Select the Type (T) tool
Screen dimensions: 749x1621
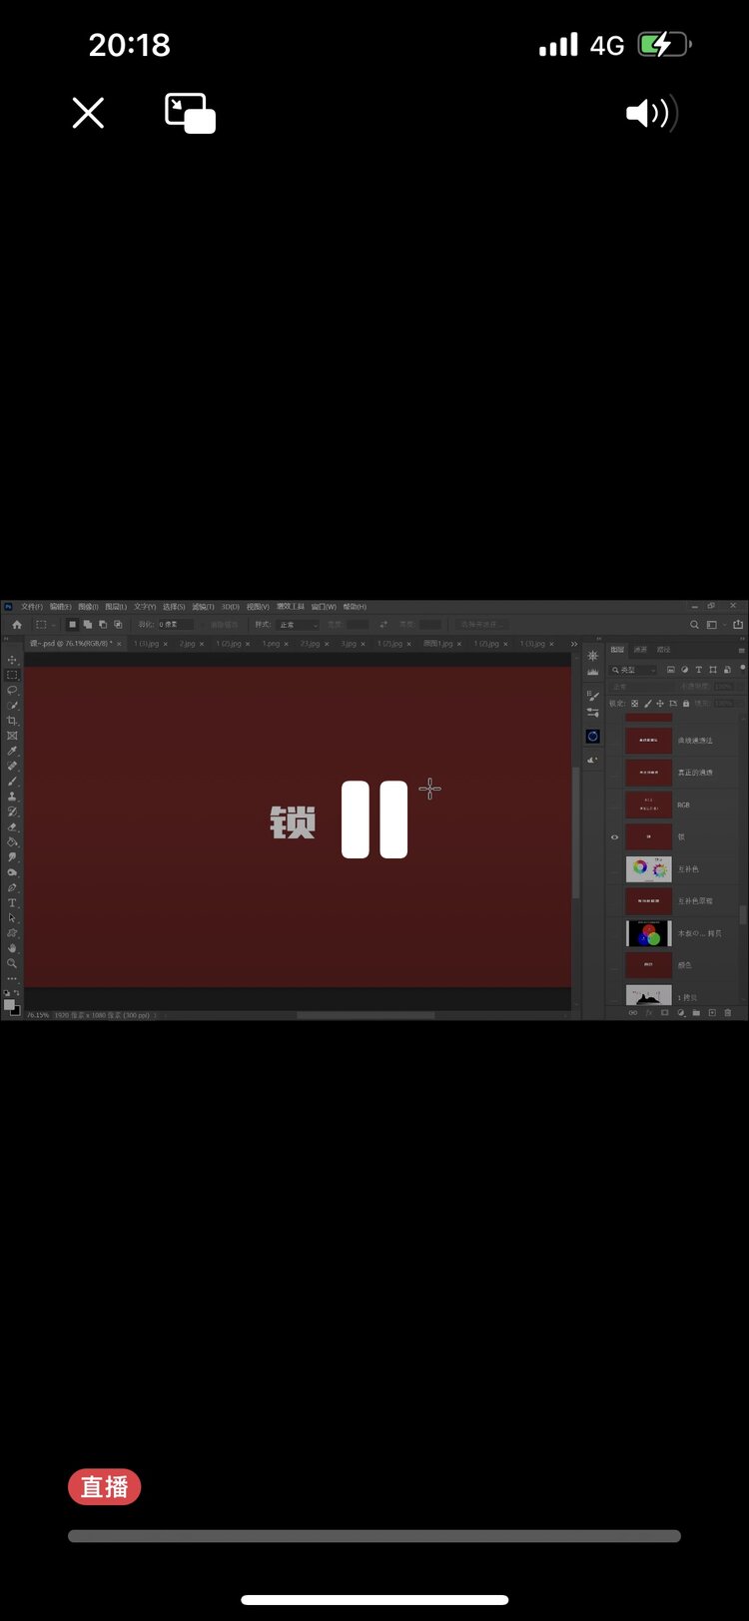[12, 902]
